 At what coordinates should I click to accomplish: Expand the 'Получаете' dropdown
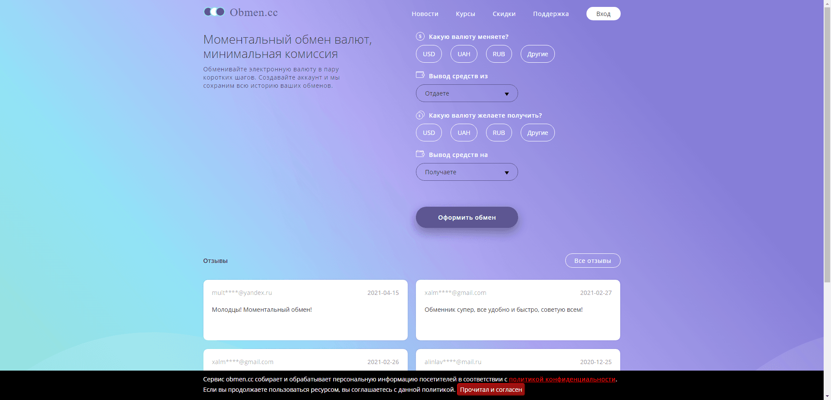coord(467,172)
